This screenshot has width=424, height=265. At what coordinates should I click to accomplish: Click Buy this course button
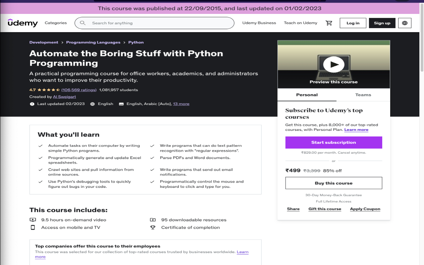click(334, 183)
